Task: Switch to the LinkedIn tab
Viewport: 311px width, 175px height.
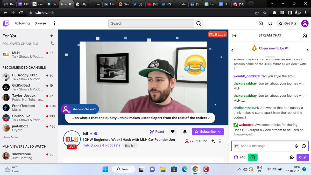Action: pyautogui.click(x=195, y=4)
